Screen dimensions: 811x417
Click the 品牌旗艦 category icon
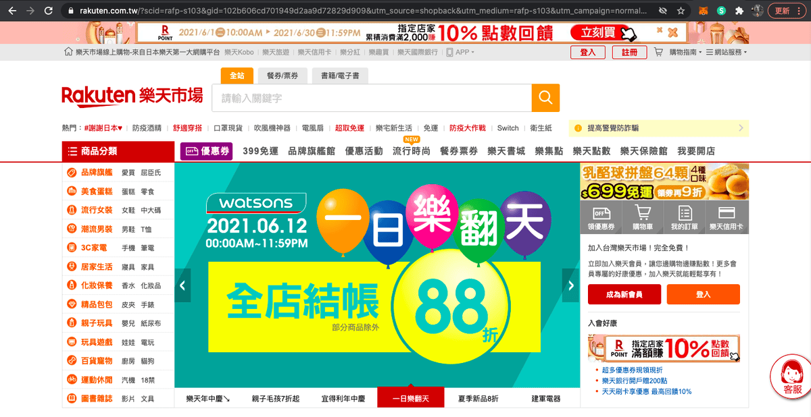[72, 173]
